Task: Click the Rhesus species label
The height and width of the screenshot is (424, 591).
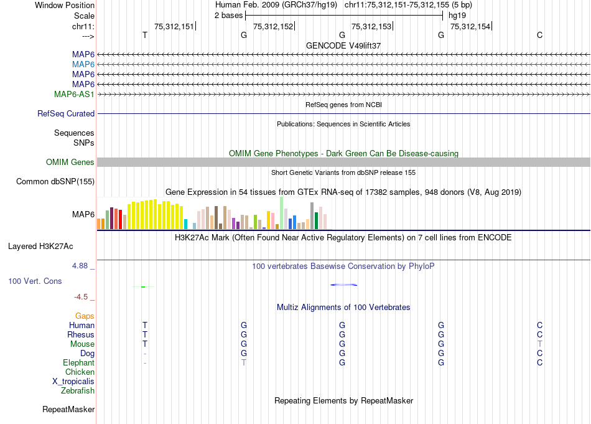Action: tap(81, 334)
